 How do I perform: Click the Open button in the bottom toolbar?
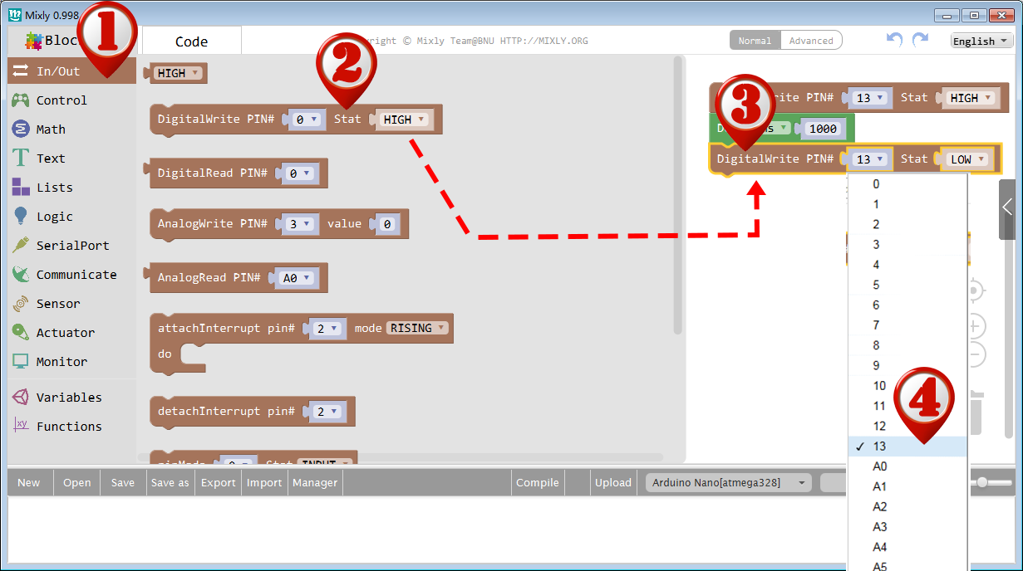coord(77,482)
